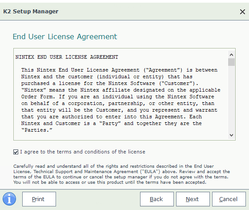This screenshot has height=210, width=249.
Task: Click the 'End User License Agreement' page heading
Action: pyautogui.click(x=65, y=36)
